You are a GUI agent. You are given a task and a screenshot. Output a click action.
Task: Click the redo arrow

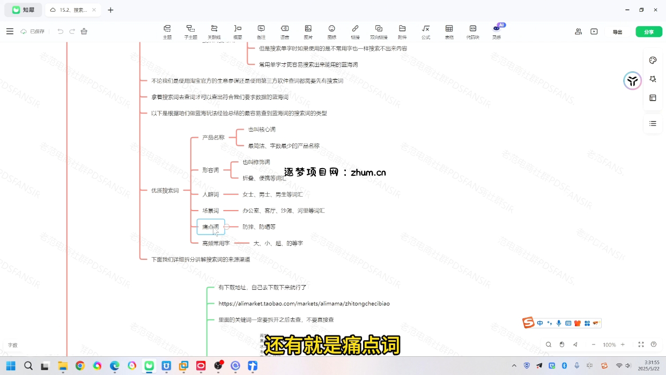point(72,32)
